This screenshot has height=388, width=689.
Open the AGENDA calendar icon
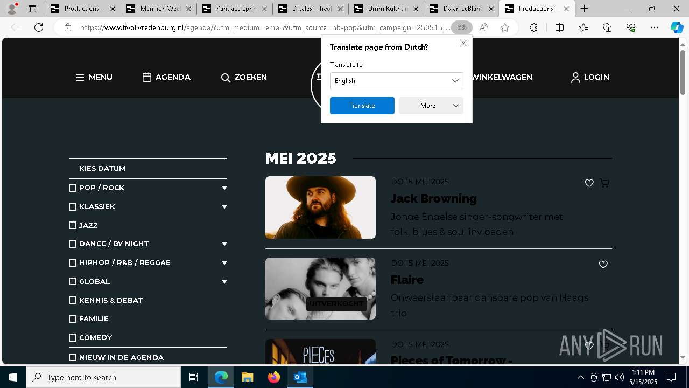coord(147,77)
